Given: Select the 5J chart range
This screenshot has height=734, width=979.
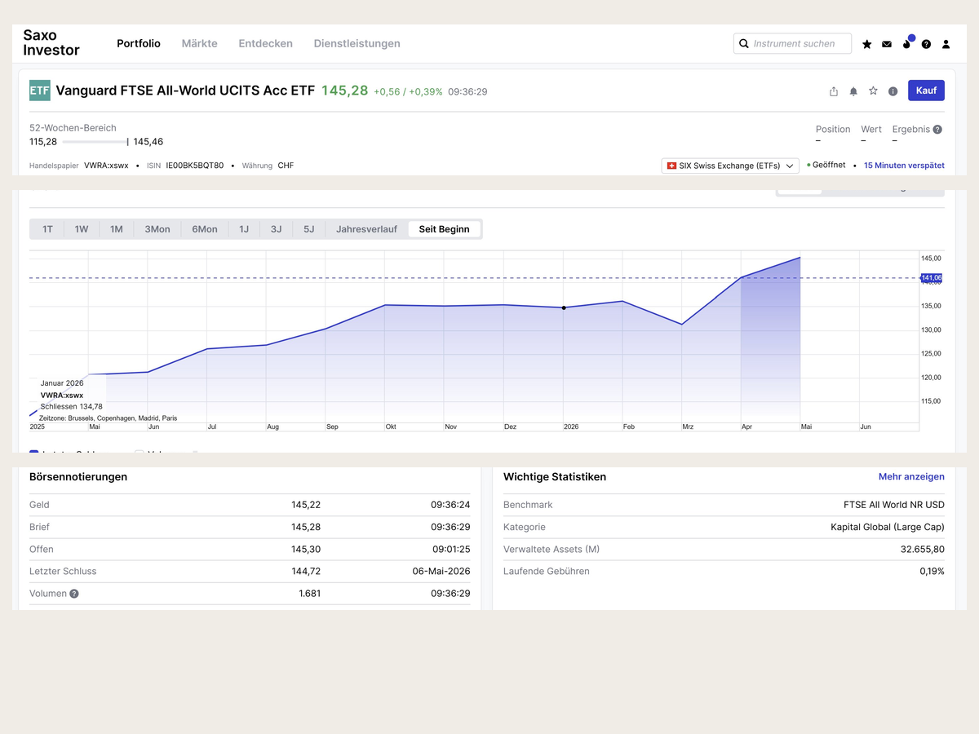Looking at the screenshot, I should (308, 229).
